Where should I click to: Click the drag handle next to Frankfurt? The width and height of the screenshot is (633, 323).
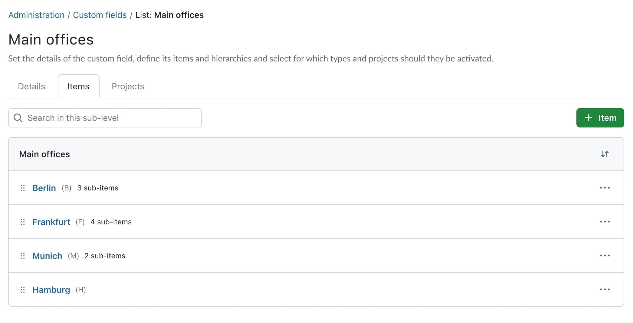click(23, 222)
